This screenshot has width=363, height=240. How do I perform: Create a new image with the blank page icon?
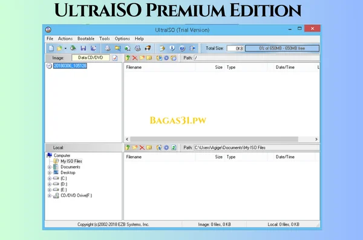point(51,48)
